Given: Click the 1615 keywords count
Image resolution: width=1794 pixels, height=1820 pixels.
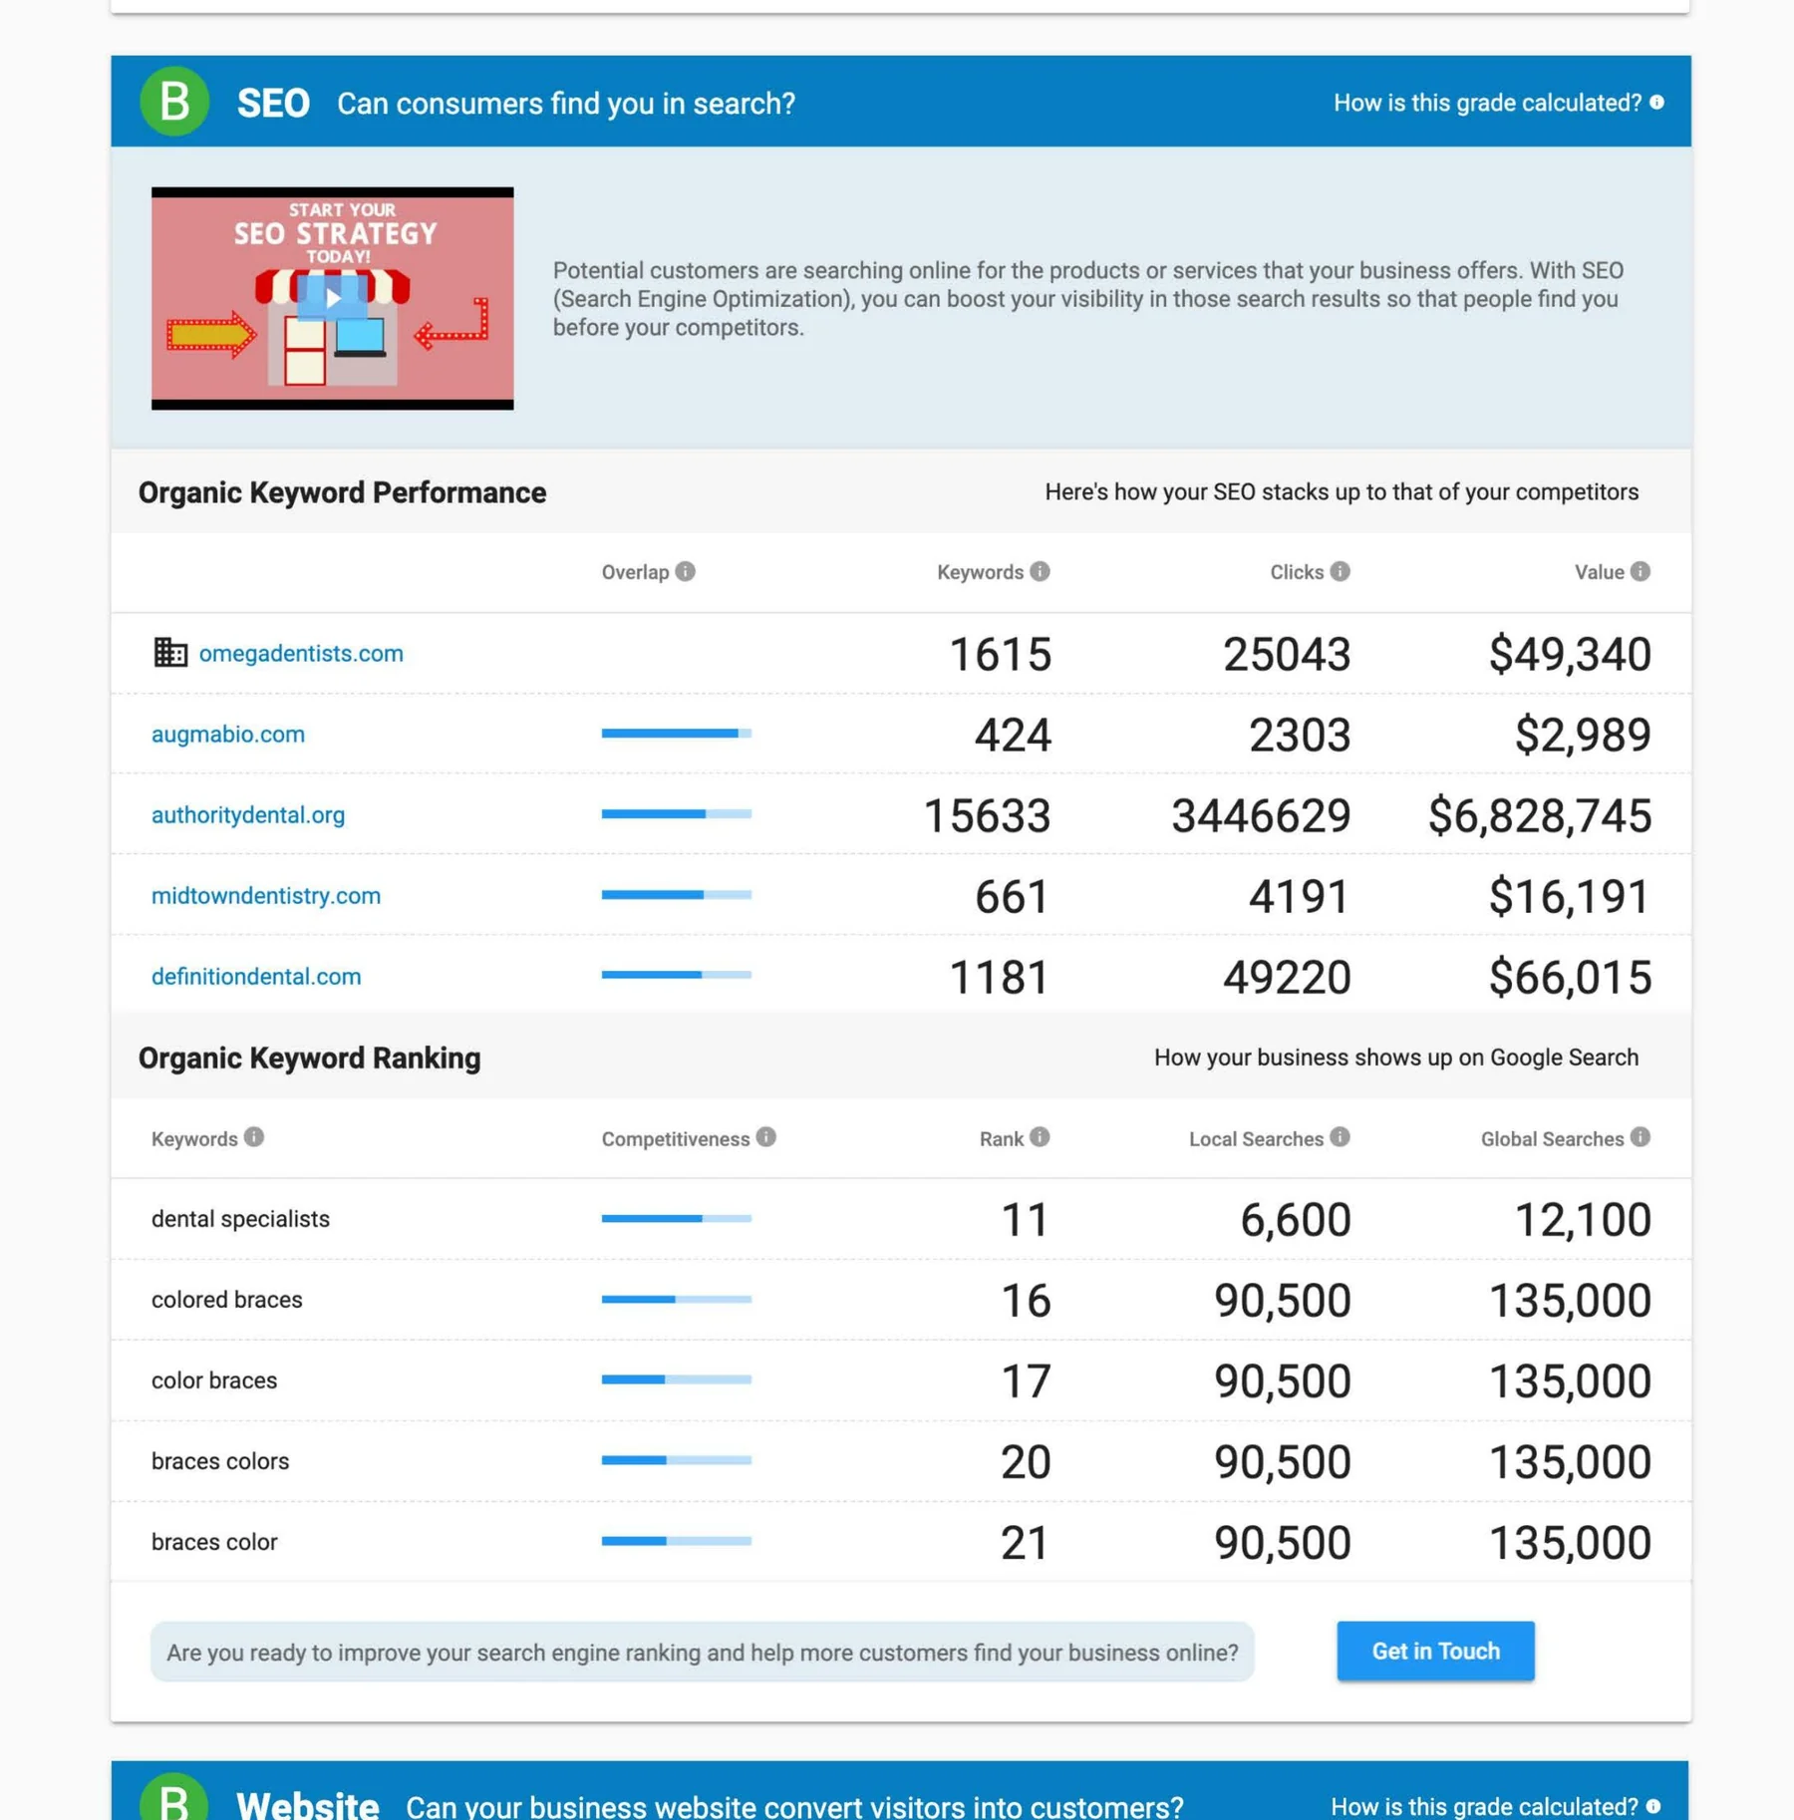Looking at the screenshot, I should pyautogui.click(x=1000, y=654).
